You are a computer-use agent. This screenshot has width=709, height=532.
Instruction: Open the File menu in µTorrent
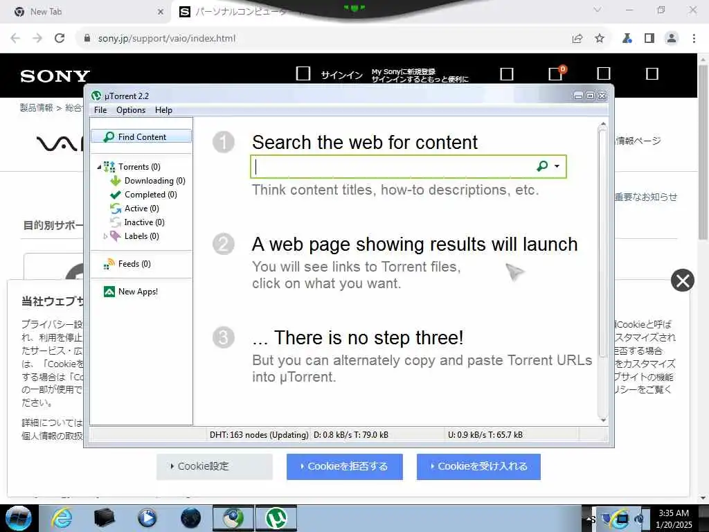[x=100, y=110]
